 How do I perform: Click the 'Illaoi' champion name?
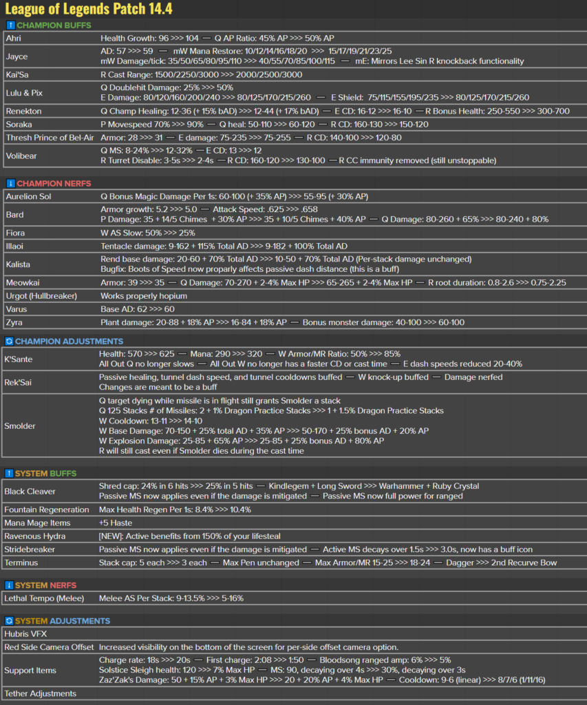pos(14,246)
